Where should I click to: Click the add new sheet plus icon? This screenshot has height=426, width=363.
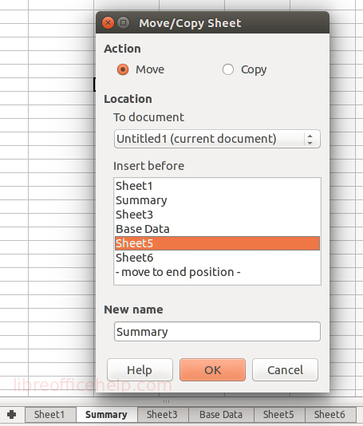(x=12, y=414)
